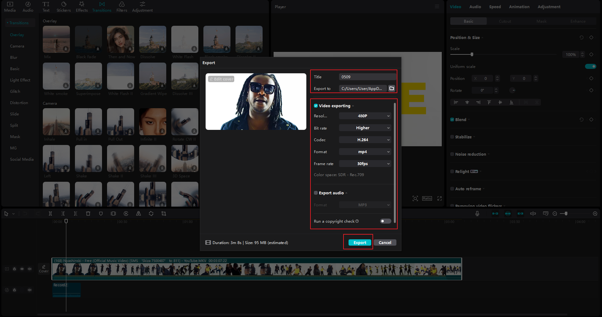Click the player hamburger menu icon
This screenshot has width=602, height=317.
tap(437, 7)
